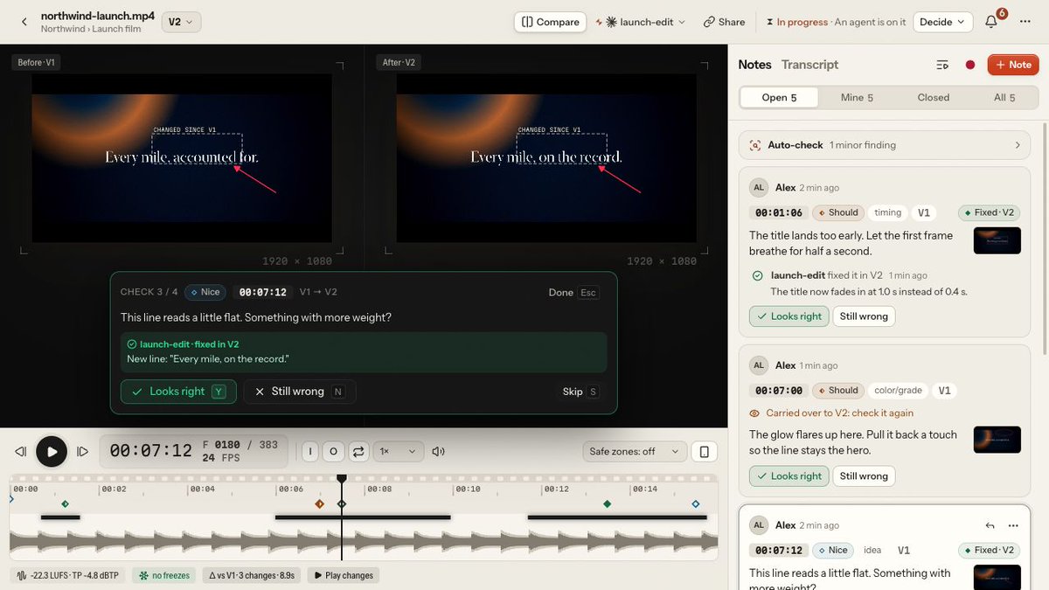This screenshot has width=1049, height=590.
Task: Set the Out point with O button
Action: coord(333,452)
